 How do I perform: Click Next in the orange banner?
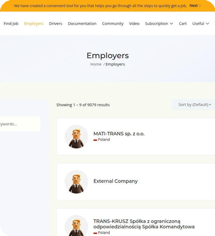coord(195,6)
